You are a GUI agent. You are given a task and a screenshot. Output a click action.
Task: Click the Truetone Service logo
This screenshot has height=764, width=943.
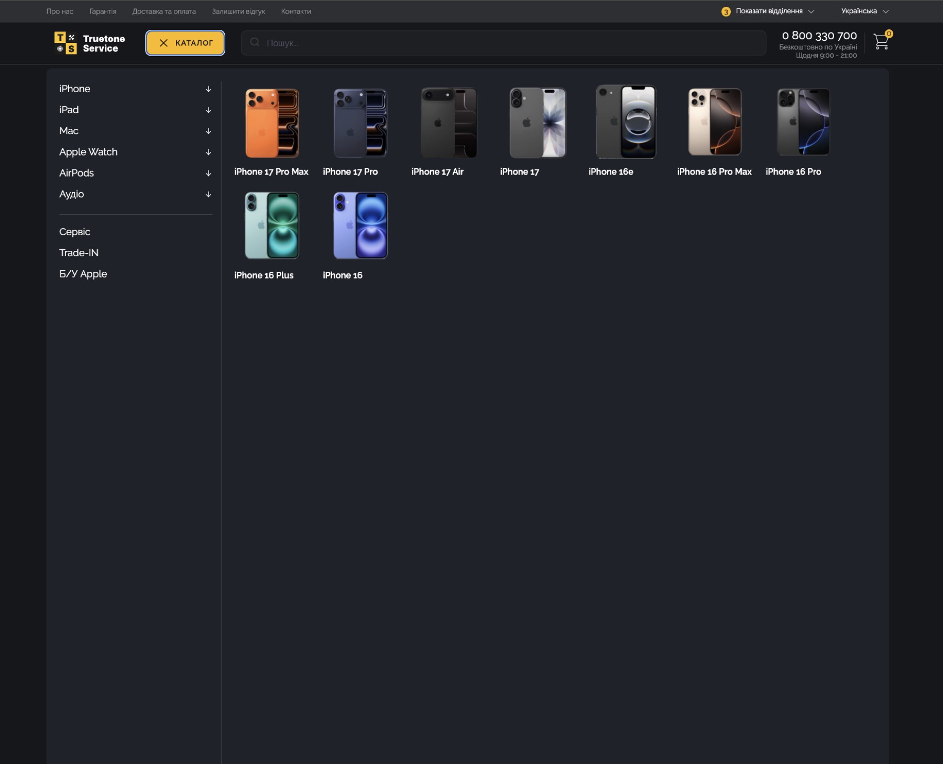tap(90, 43)
